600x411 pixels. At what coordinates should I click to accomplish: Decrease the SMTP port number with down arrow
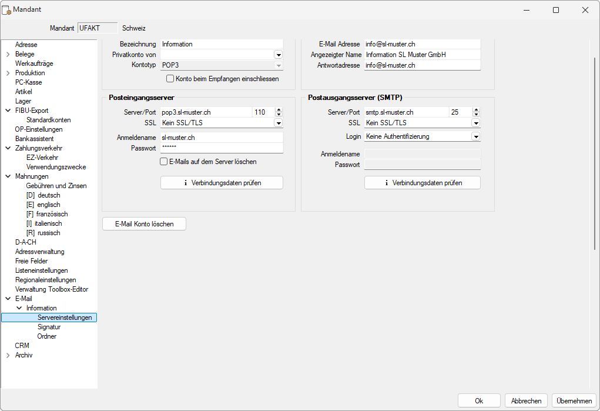(476, 115)
